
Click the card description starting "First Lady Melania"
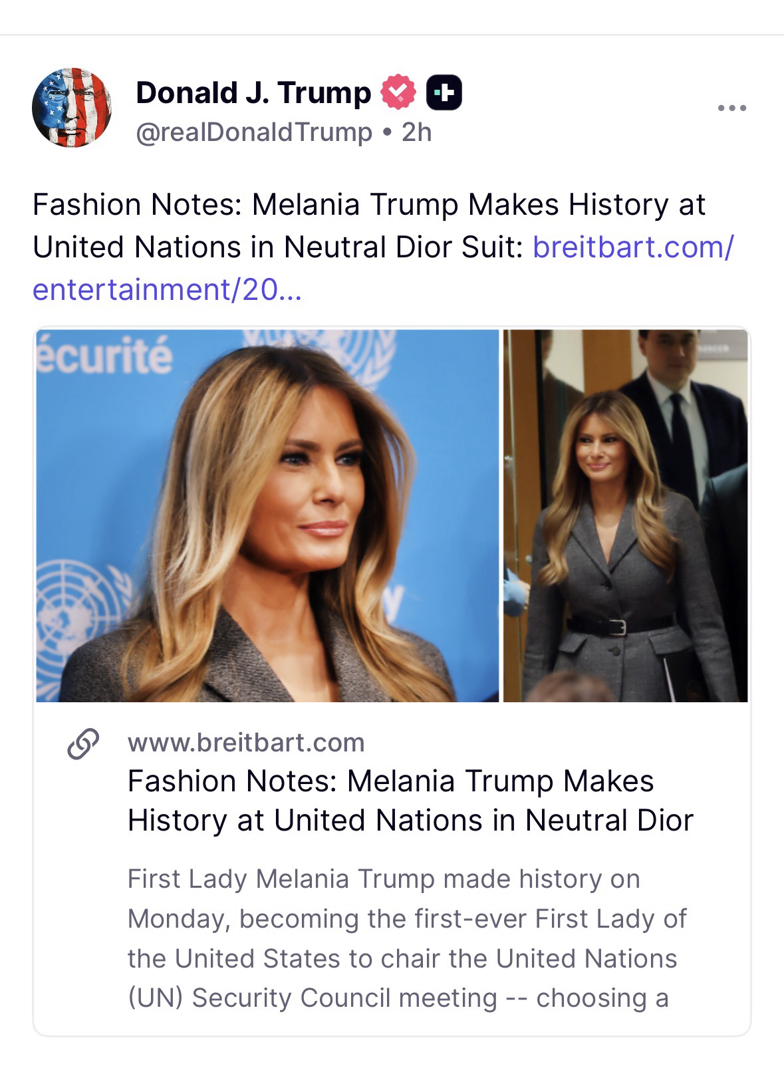(406, 938)
